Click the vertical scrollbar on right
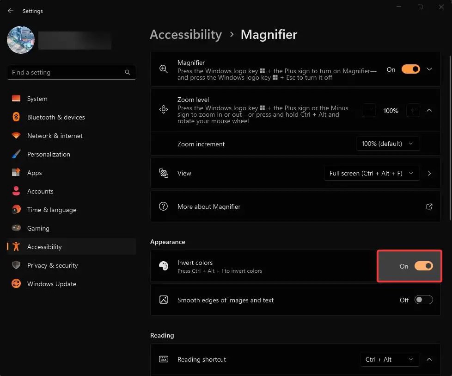The height and width of the screenshot is (376, 452). click(x=450, y=138)
